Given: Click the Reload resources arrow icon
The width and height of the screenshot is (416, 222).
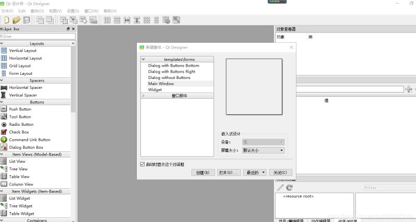Looking at the screenshot, I should (x=290, y=188).
